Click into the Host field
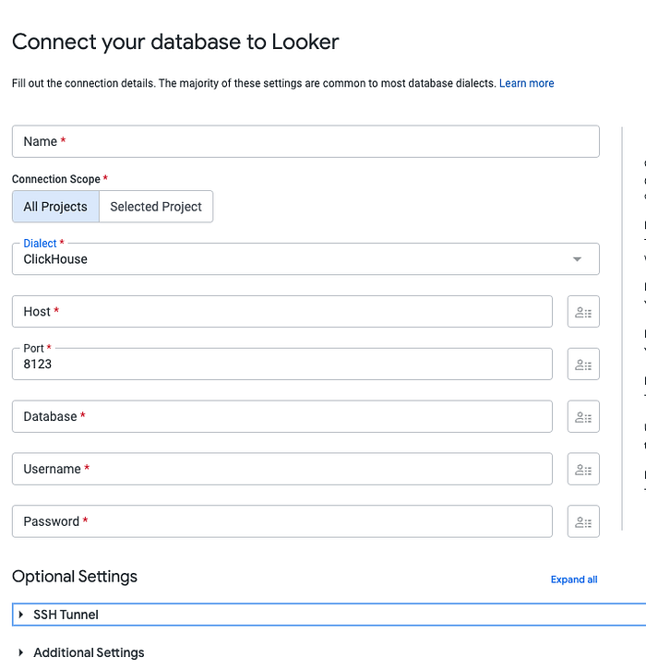 282,312
